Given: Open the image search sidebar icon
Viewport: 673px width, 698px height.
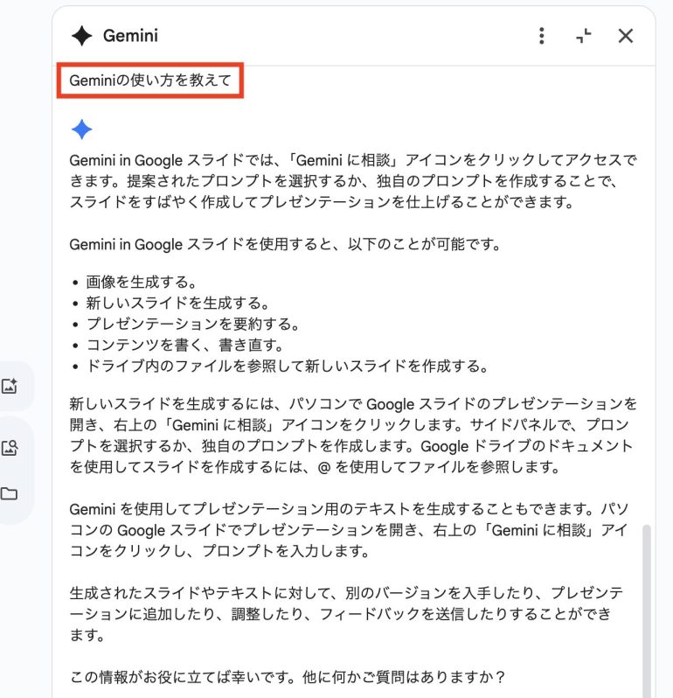Looking at the screenshot, I should tap(10, 447).
